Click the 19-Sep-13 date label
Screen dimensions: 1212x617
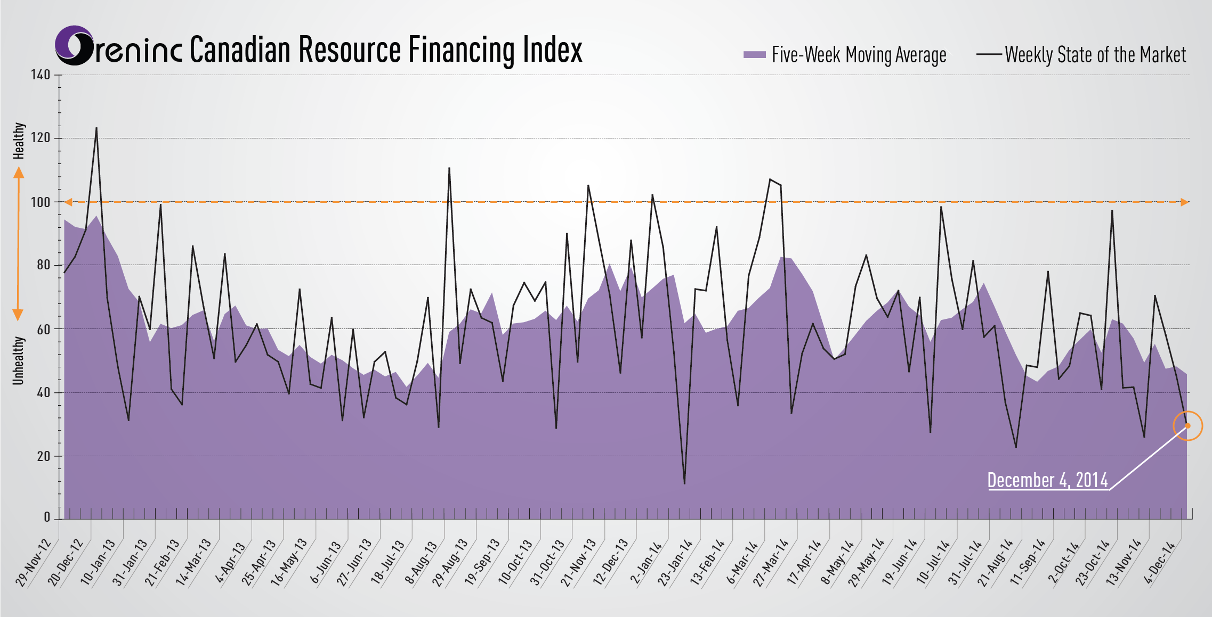tap(484, 562)
